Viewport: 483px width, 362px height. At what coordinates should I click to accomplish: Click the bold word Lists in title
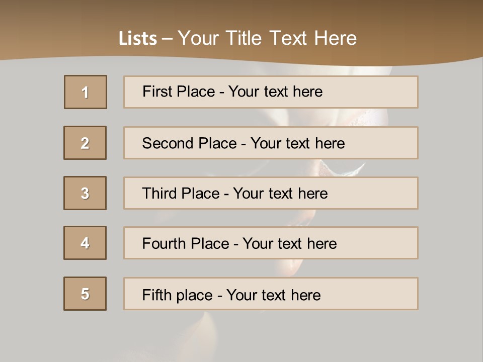click(x=137, y=39)
